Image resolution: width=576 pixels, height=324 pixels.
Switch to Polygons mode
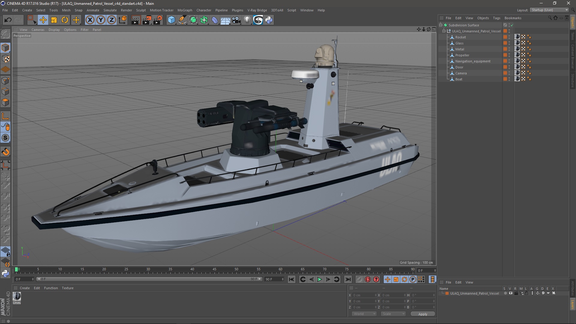coord(5,102)
